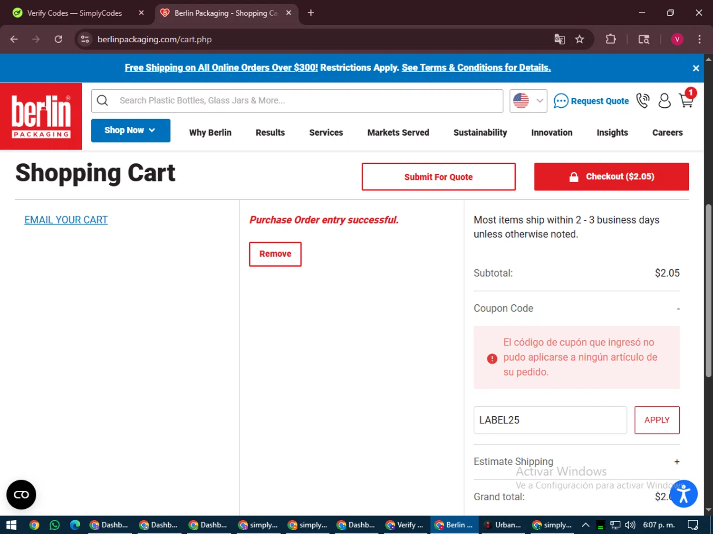Screen dimensions: 713x534
Task: Open Microsoft Edge from the taskbar
Action: coord(75,525)
